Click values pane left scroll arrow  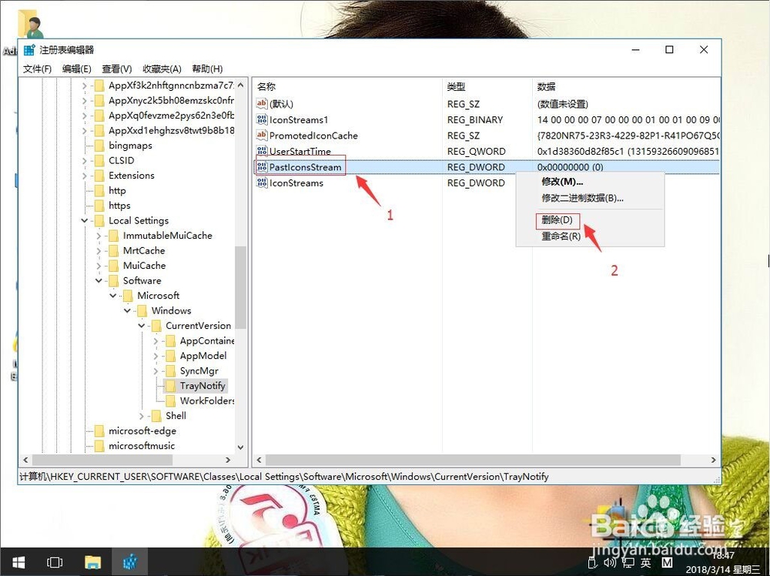tap(259, 460)
